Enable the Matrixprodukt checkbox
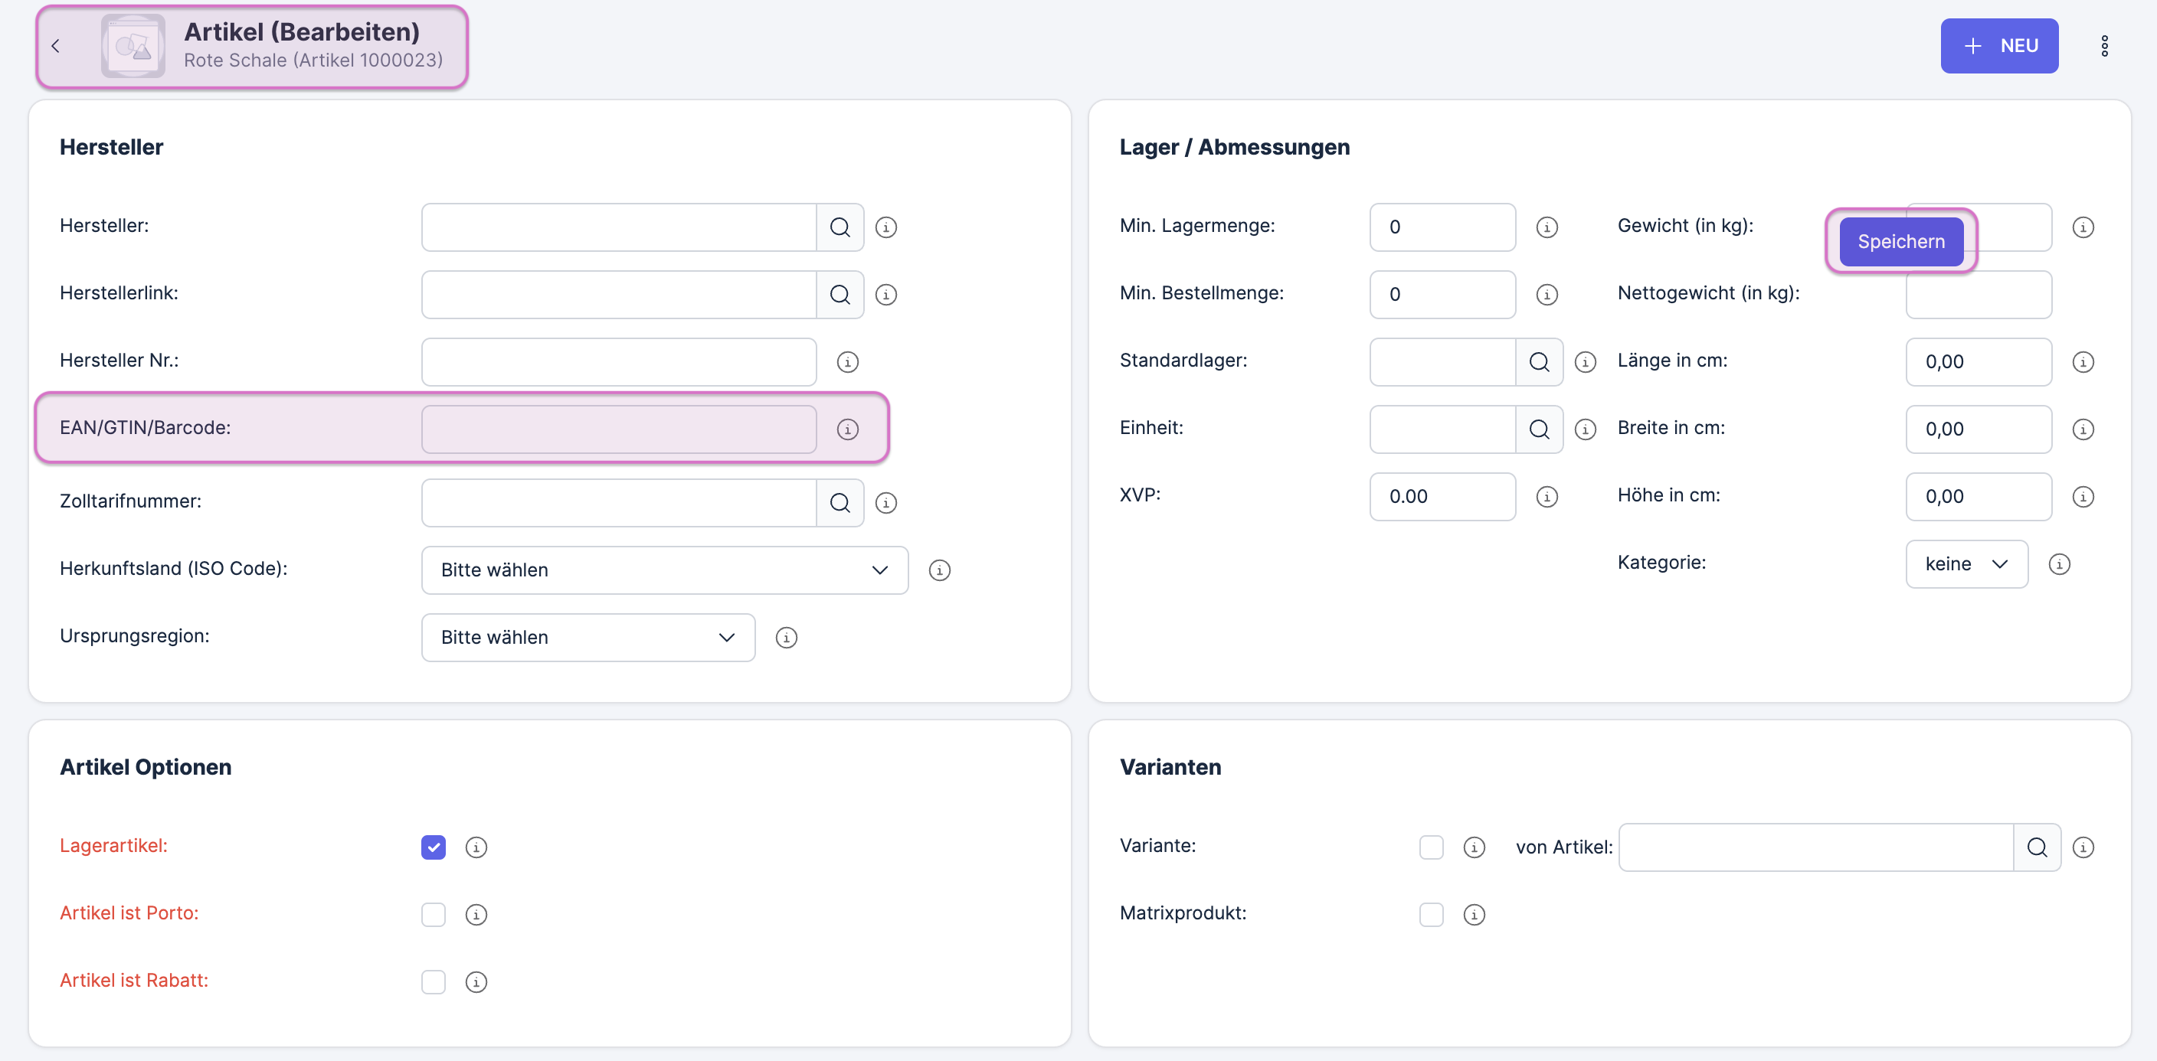This screenshot has width=2157, height=1061. coord(1431,914)
